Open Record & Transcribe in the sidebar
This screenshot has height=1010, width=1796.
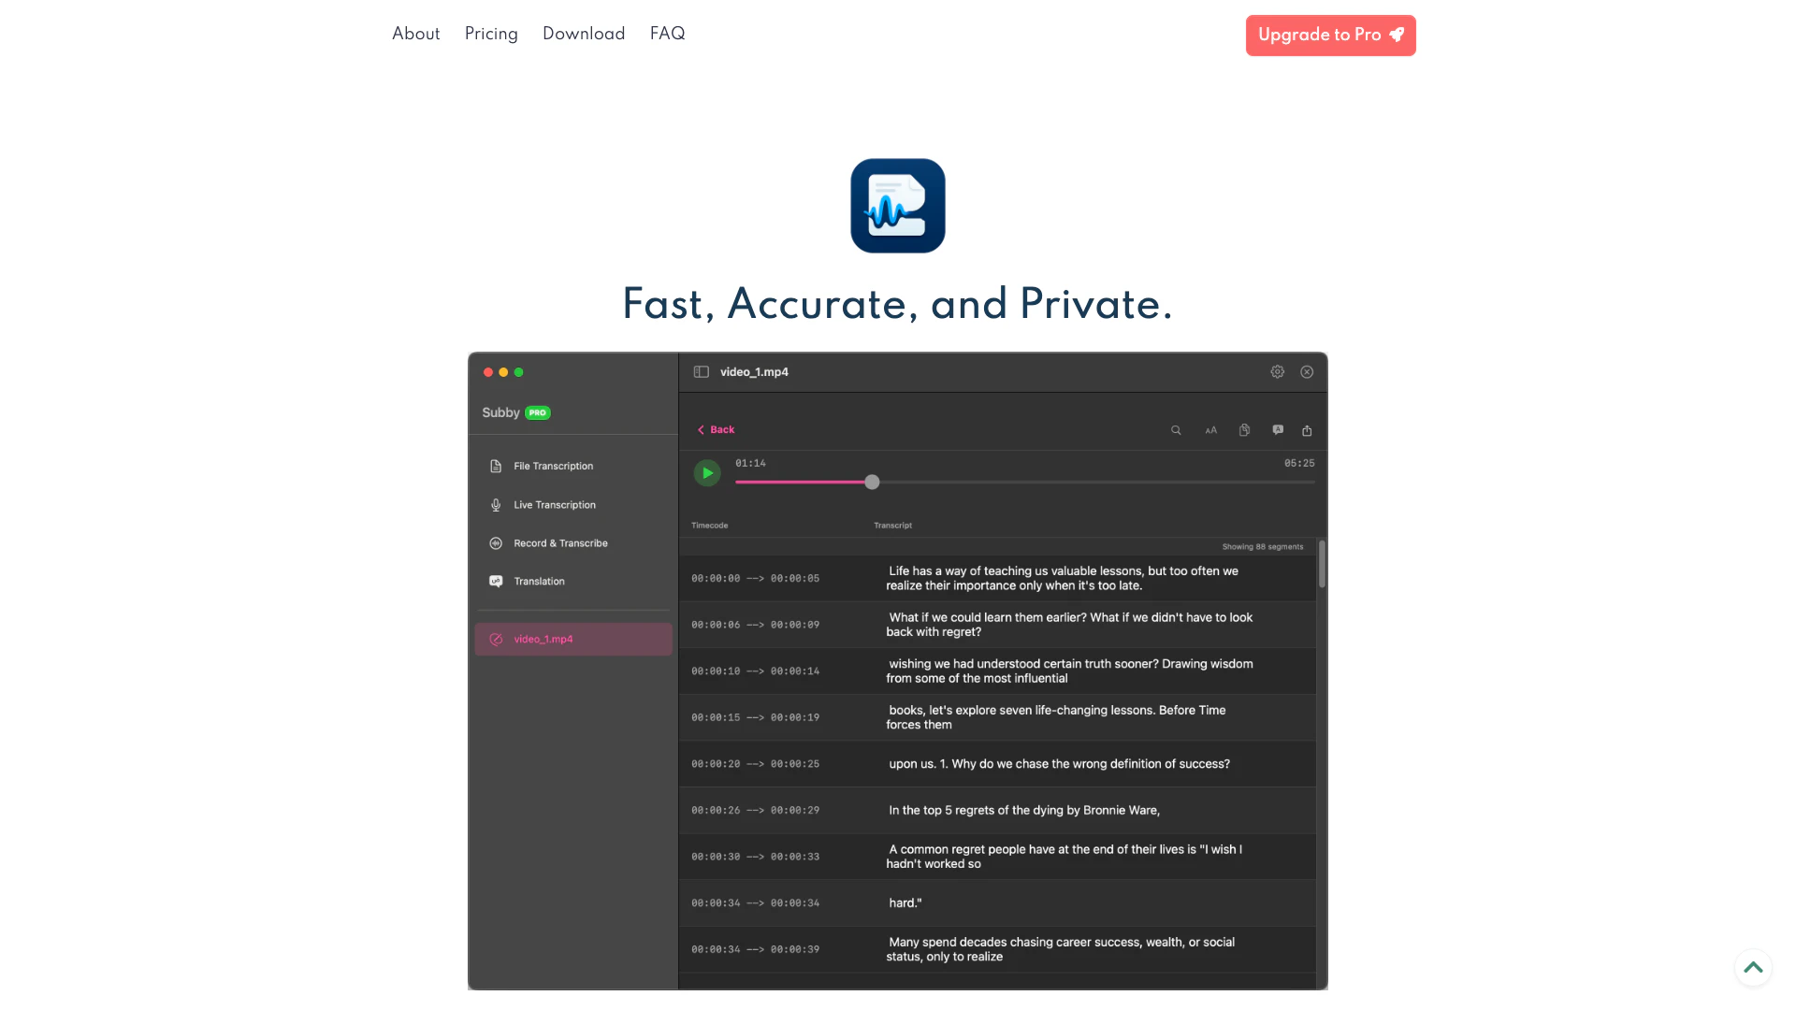tap(560, 543)
